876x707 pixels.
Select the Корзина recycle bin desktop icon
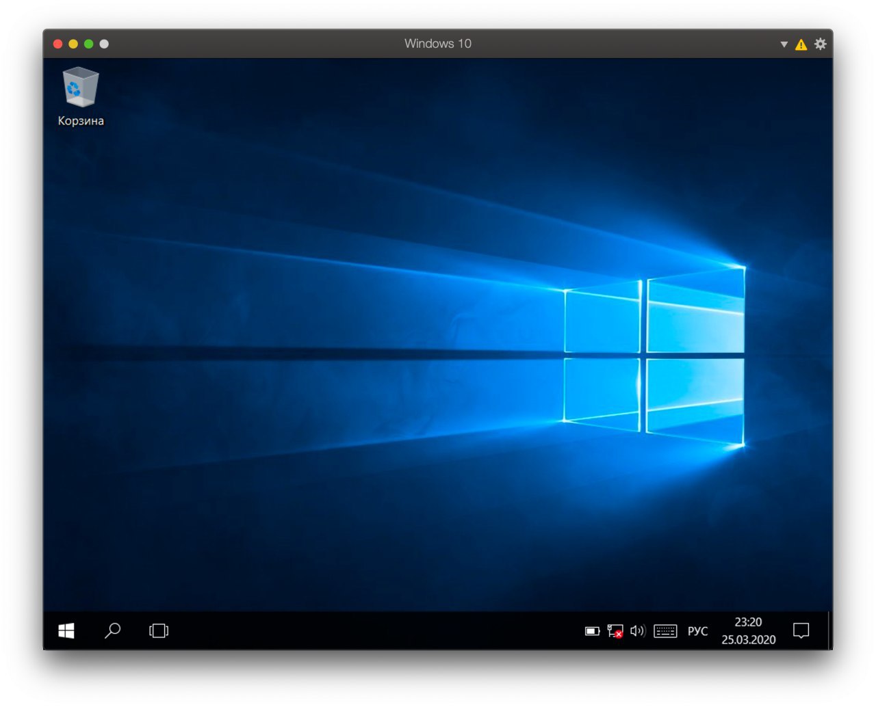pyautogui.click(x=81, y=97)
